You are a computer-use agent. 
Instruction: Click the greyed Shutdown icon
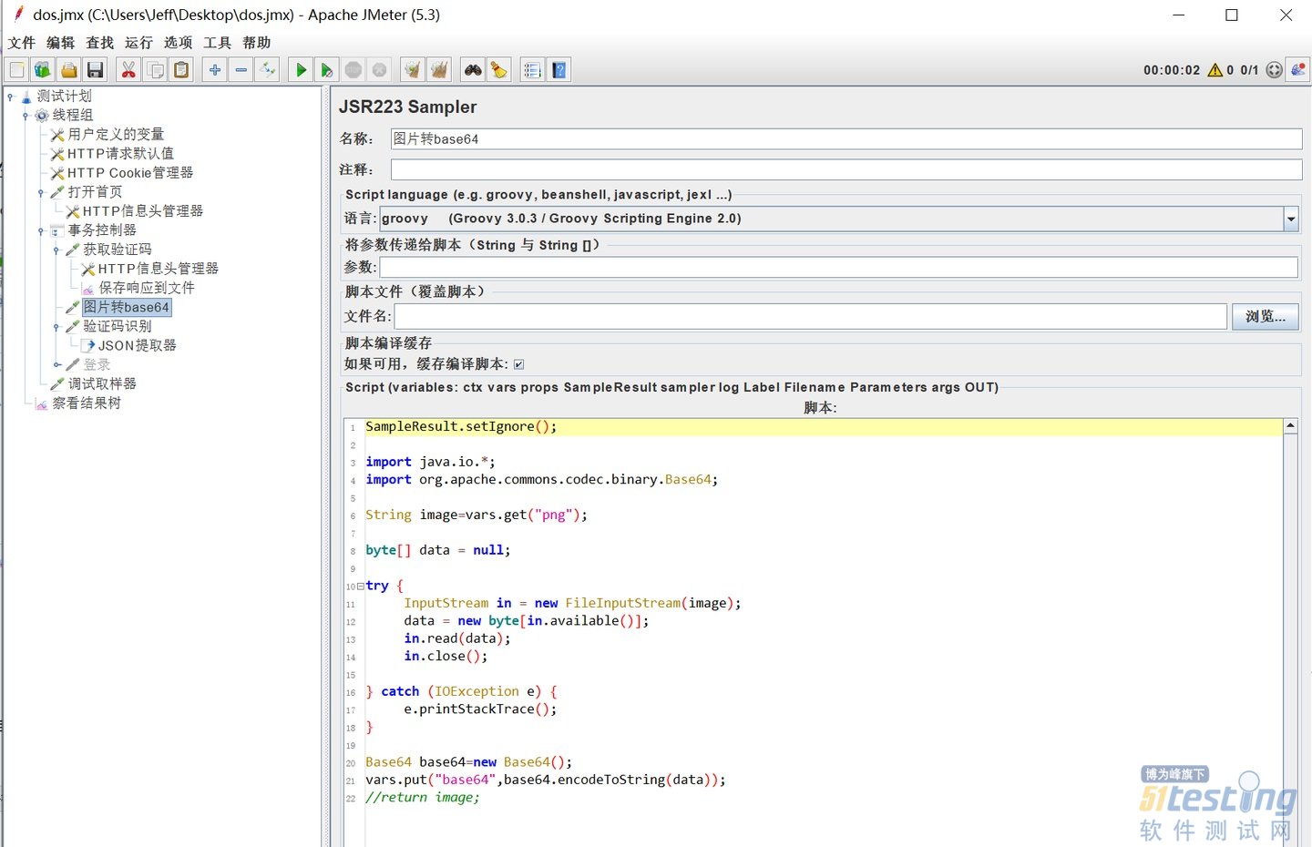point(380,70)
